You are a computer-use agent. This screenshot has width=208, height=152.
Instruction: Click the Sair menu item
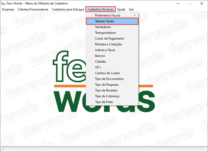pos(131,9)
